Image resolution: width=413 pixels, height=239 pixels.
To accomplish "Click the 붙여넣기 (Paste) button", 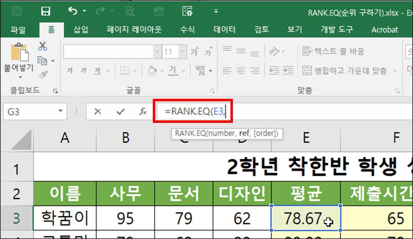I will click(20, 62).
